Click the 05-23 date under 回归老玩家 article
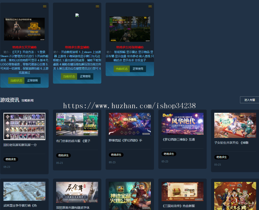The width and height of the screenshot is (259, 210). coord(7,167)
